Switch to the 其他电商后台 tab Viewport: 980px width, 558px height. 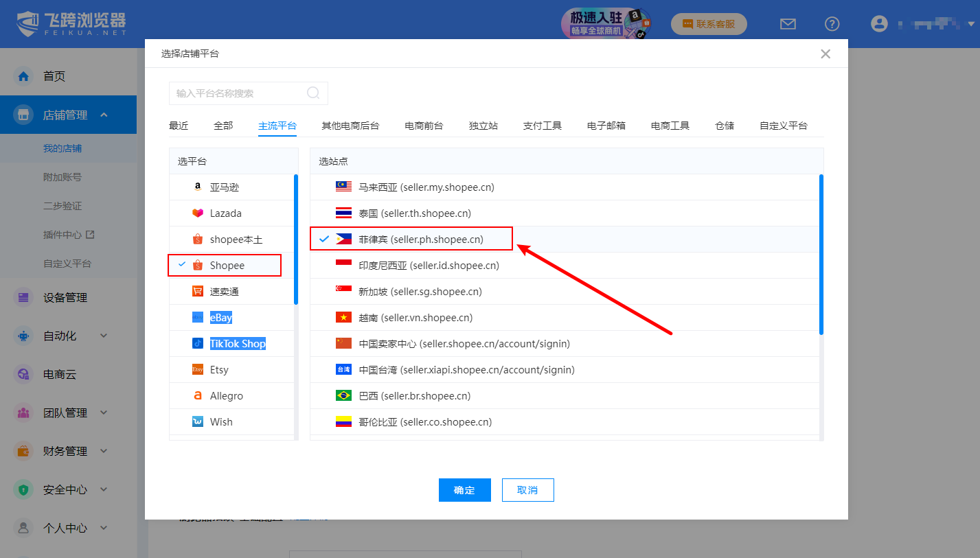[x=350, y=126]
